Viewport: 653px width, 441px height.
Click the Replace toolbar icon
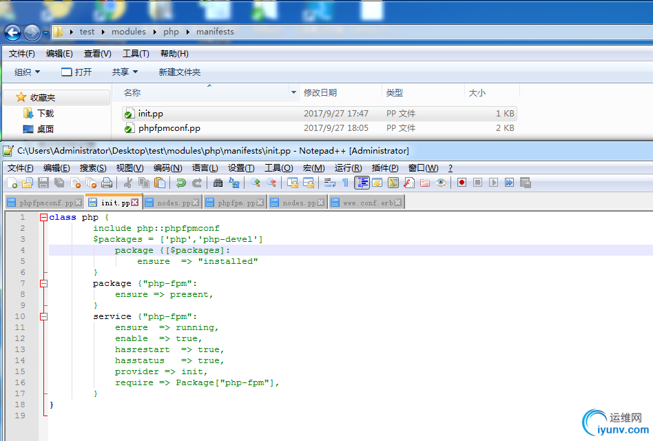(x=234, y=183)
